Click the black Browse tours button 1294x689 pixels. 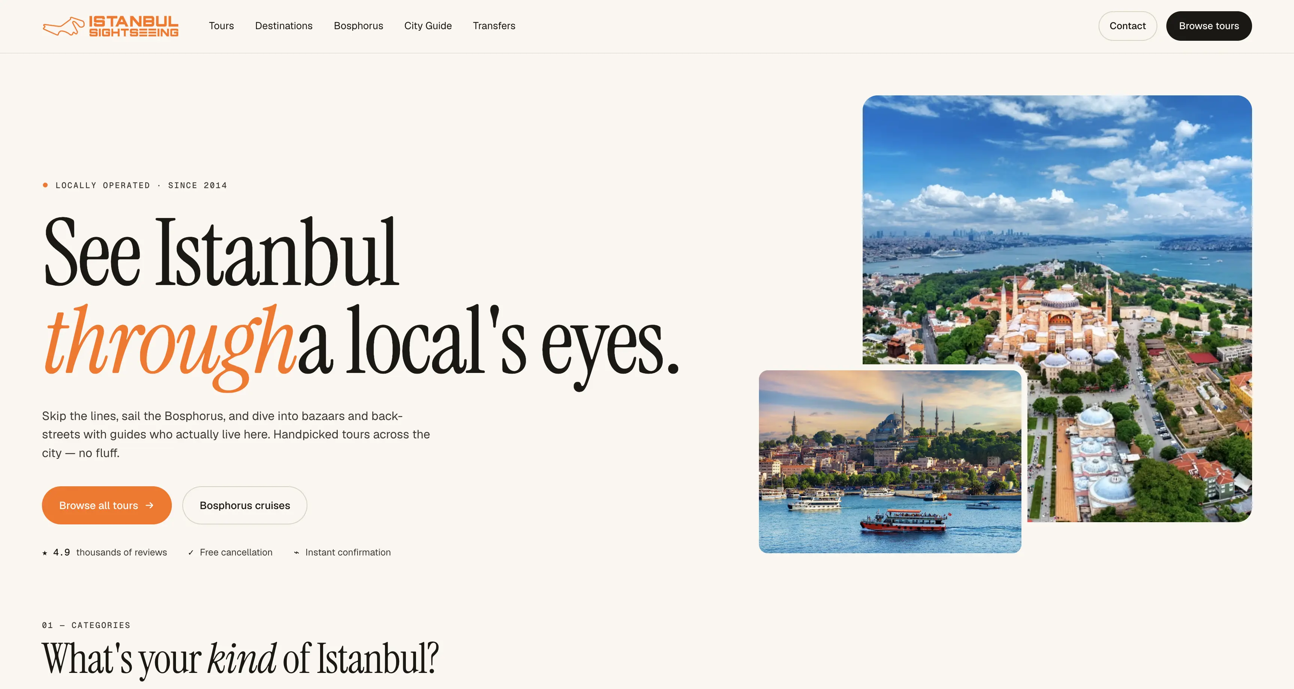1209,26
